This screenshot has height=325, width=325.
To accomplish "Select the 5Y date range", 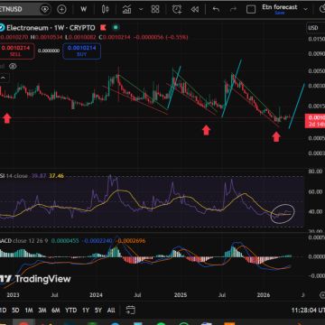I will 98,310.
